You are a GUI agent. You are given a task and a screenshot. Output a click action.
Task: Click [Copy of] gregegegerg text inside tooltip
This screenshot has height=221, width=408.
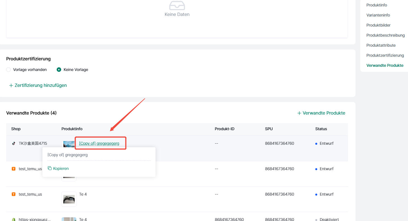point(68,155)
